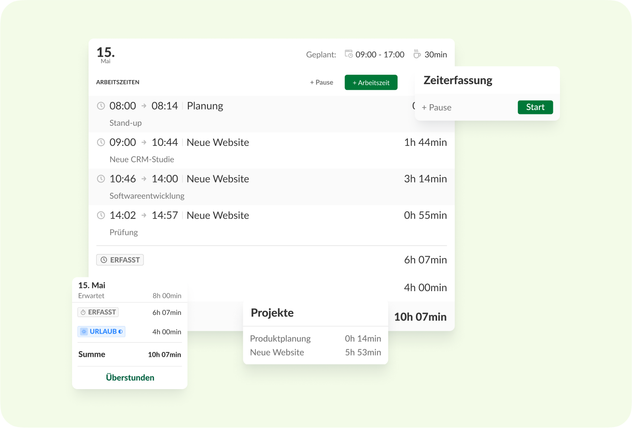The width and height of the screenshot is (632, 428).
Task: Click the clock icon beside 10:46 entry
Action: (101, 179)
